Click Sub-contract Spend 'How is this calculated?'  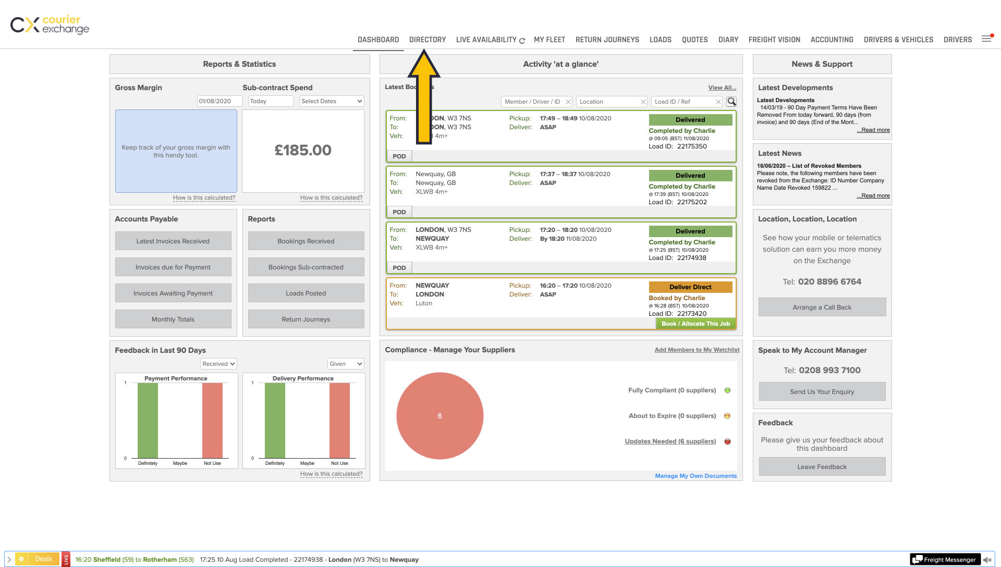point(331,198)
